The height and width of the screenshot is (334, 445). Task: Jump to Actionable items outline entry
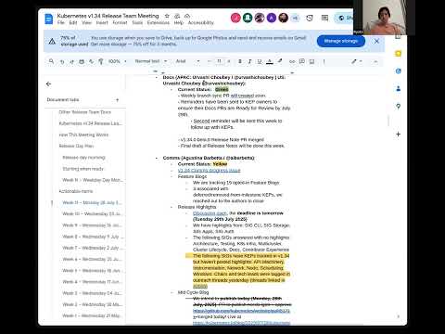pyautogui.click(x=76, y=191)
